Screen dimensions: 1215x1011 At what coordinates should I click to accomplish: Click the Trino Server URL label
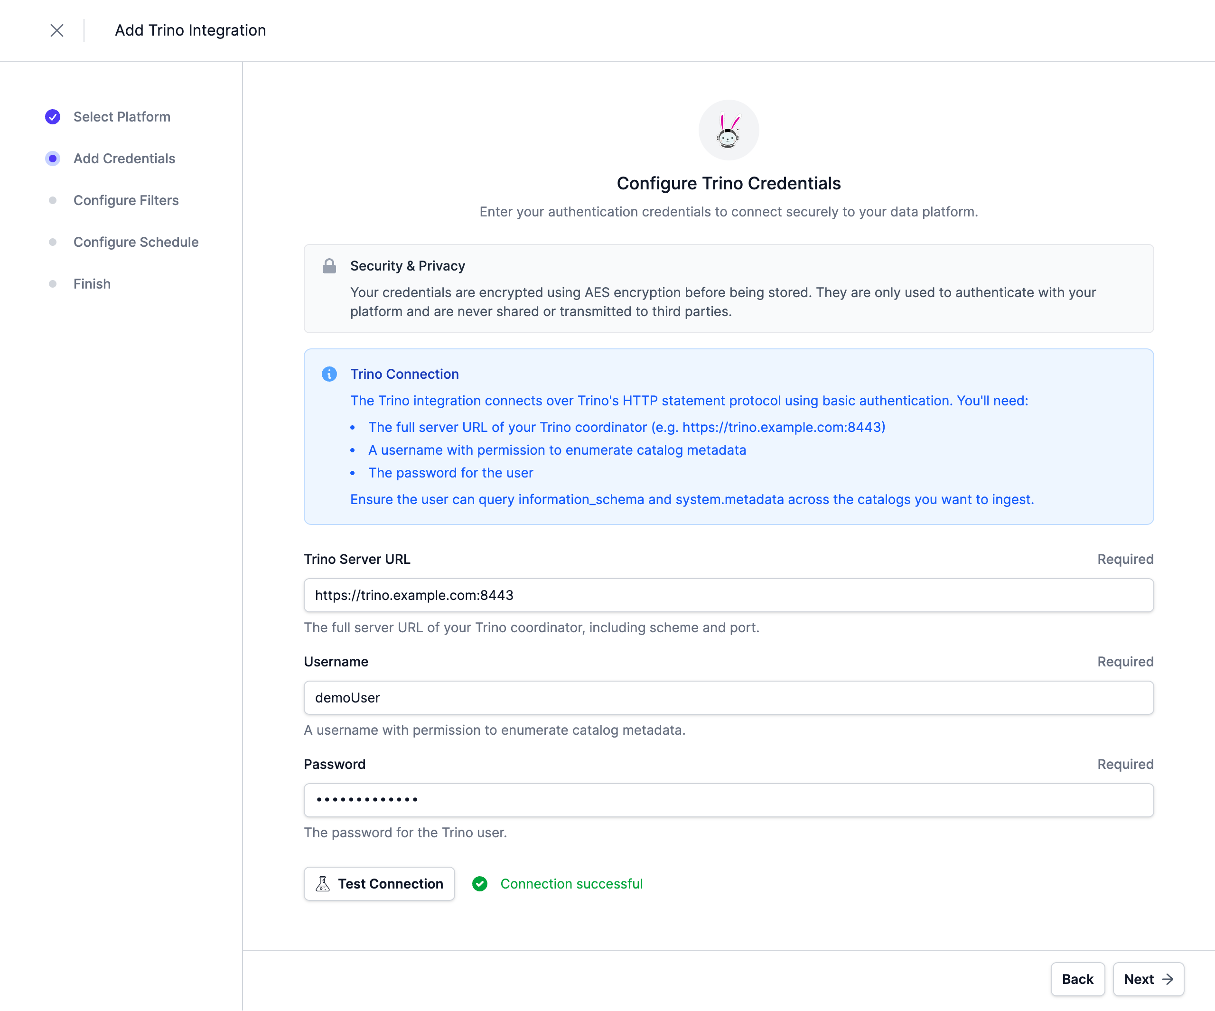[x=357, y=560]
